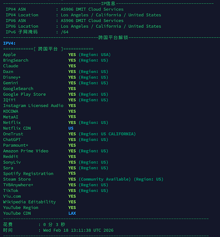Click the 'Steam Store' row label
This screenshot has width=220, height=237.
click(17, 179)
